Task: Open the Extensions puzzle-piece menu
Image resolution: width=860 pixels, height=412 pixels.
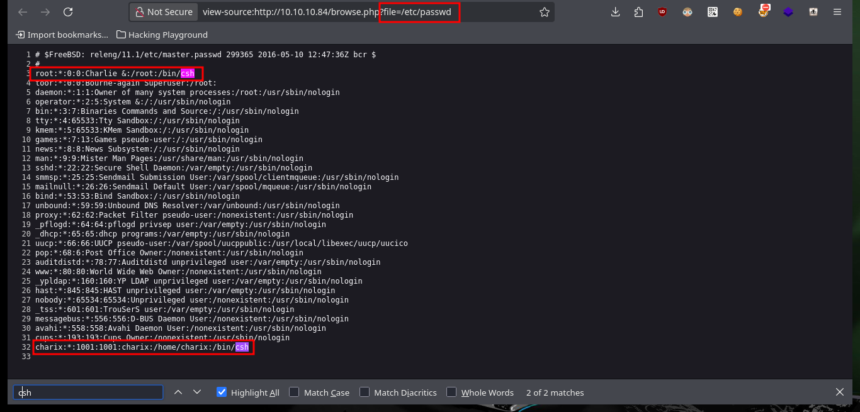Action: click(638, 12)
